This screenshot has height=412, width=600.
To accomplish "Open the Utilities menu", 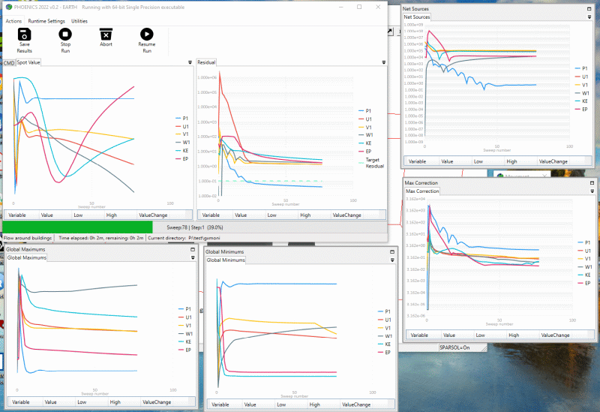I will click(79, 21).
